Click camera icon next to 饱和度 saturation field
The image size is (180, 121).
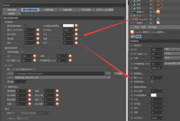(x=38, y=38)
